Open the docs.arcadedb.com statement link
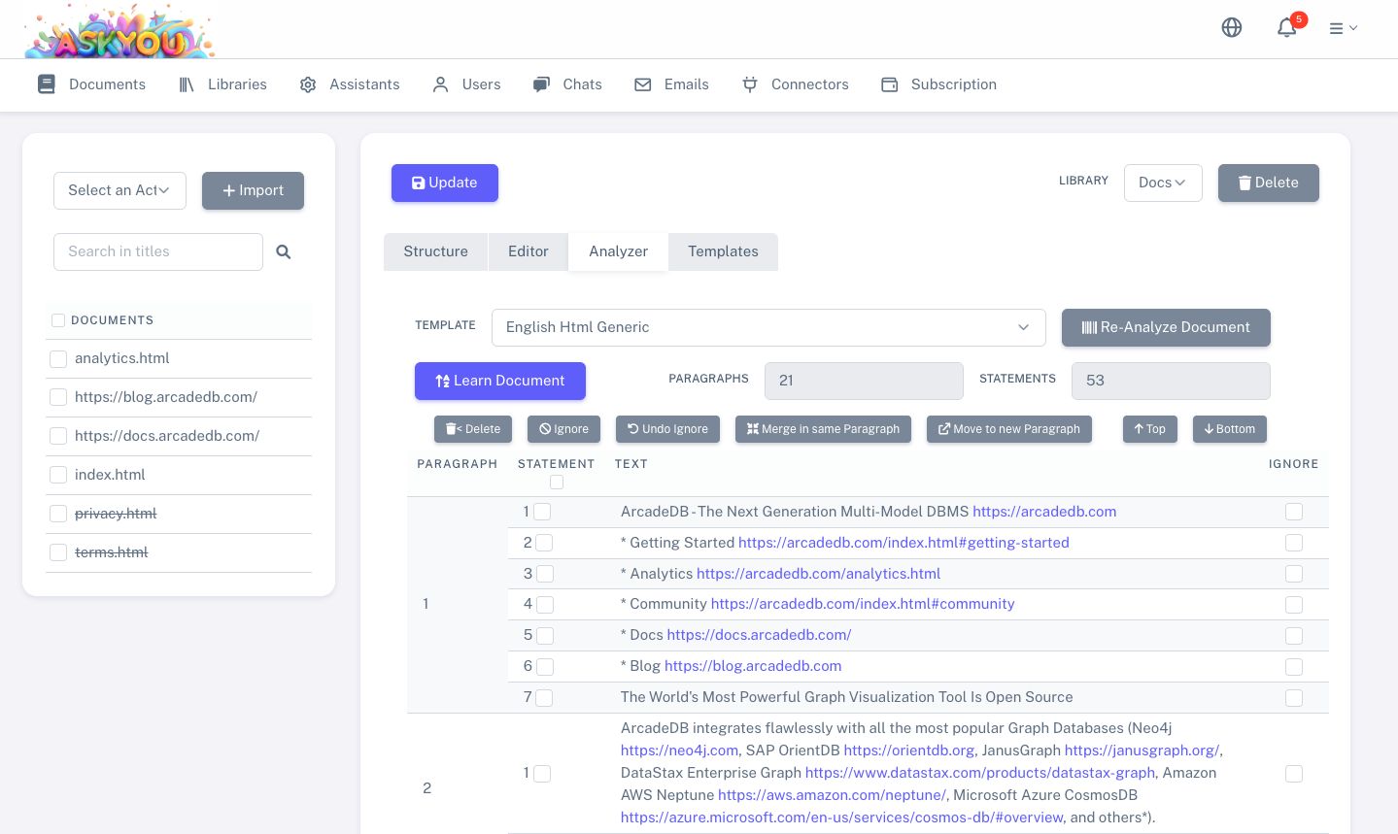 [759, 635]
